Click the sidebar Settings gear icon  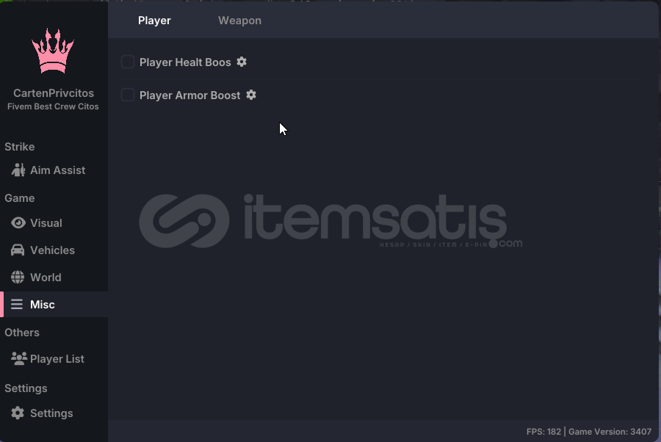18,413
